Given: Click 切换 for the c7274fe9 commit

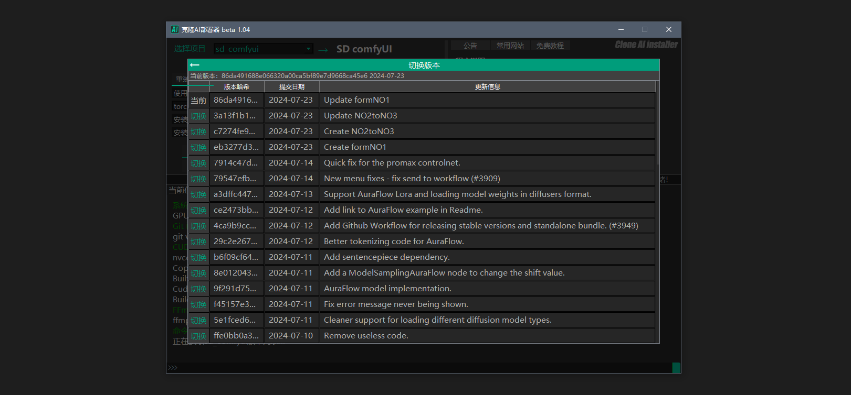Looking at the screenshot, I should pos(198,131).
